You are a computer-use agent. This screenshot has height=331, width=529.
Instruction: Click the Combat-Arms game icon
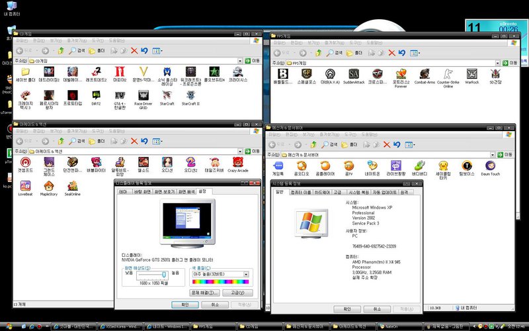[424, 73]
